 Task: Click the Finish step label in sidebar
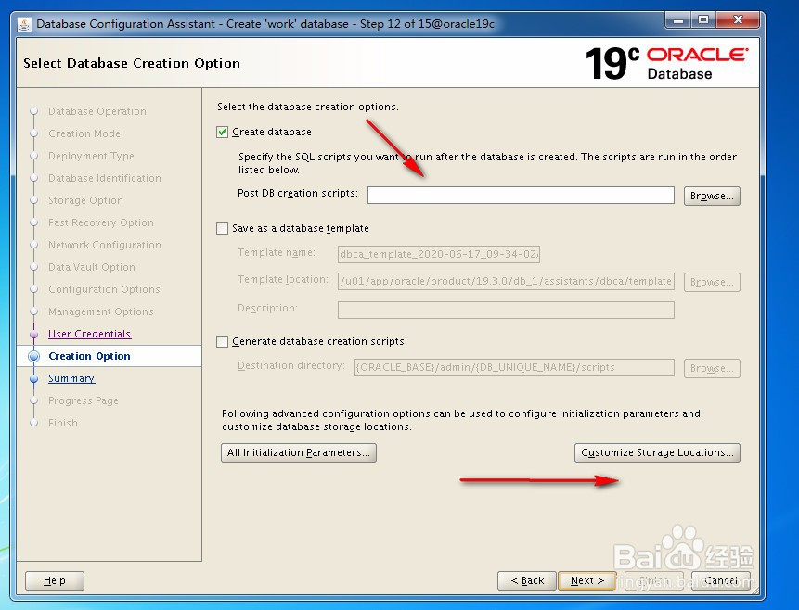(x=63, y=423)
